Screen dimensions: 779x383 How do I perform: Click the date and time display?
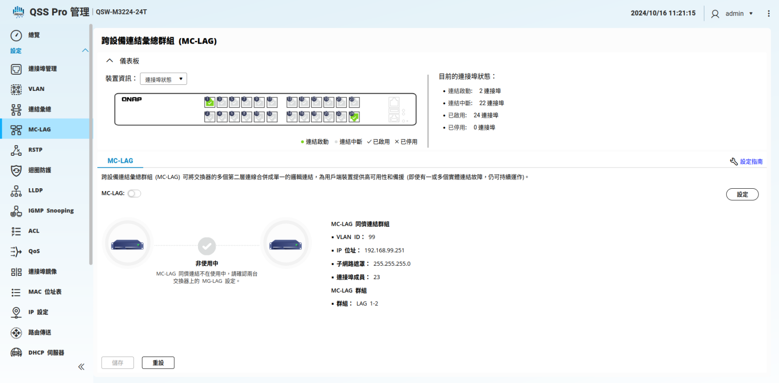(663, 13)
